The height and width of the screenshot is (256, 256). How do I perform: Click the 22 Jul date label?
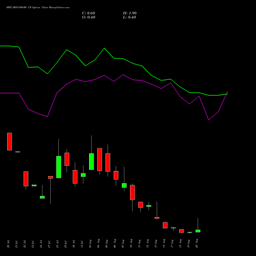[x=25, y=244]
